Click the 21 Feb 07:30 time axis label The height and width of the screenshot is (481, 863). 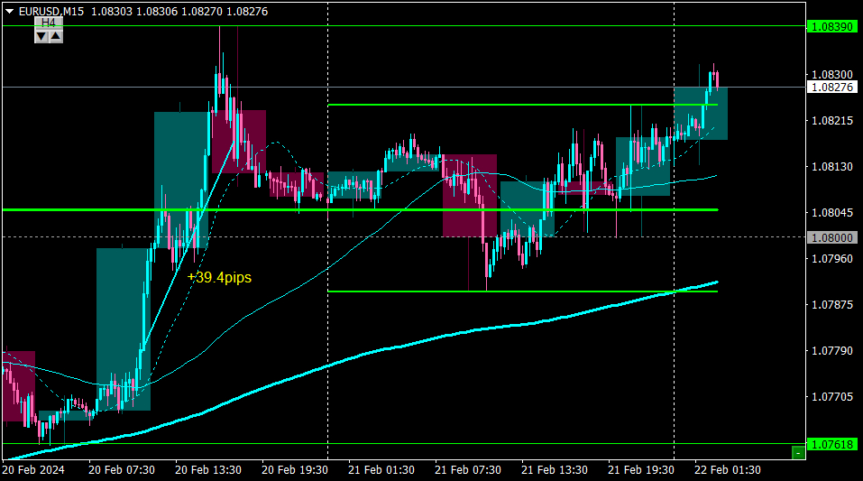(467, 470)
